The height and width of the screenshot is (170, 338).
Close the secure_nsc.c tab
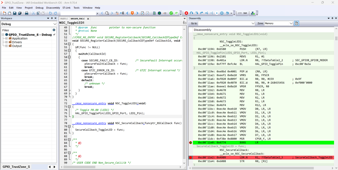(x=88, y=19)
